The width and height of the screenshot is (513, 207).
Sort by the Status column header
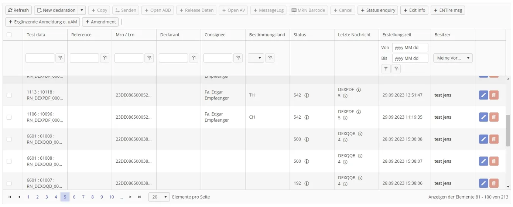(300, 35)
